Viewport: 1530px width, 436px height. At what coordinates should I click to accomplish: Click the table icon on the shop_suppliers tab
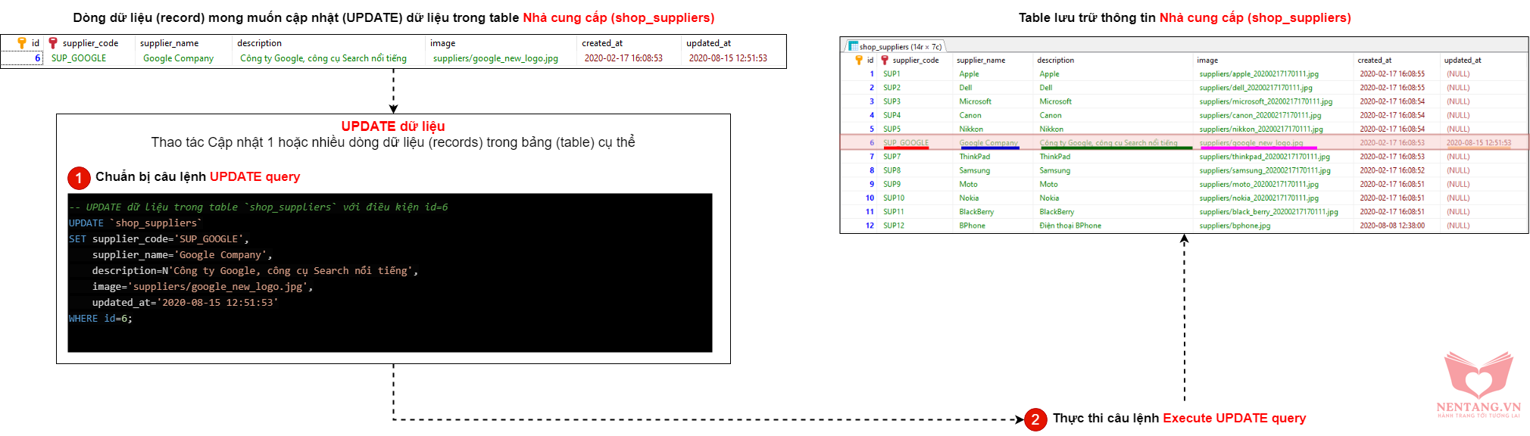(x=853, y=46)
